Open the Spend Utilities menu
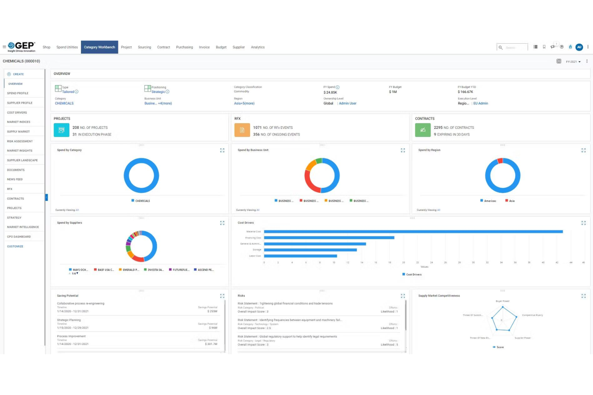593x395 pixels. tap(67, 47)
